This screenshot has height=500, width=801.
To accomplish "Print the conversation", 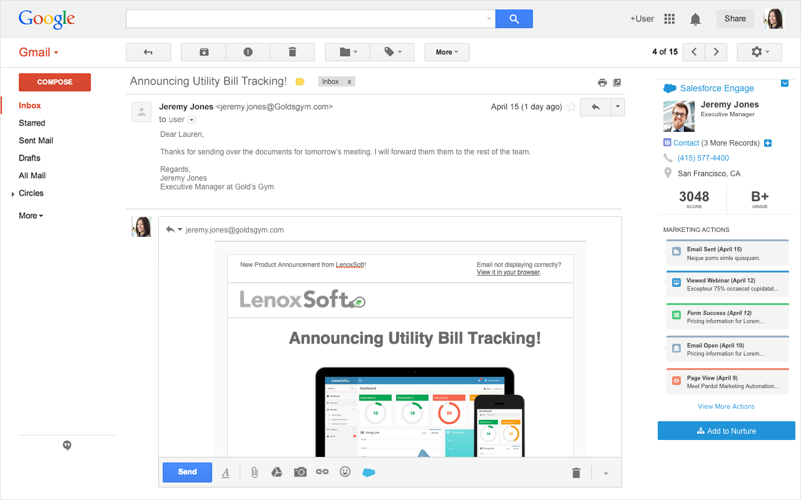I will point(602,82).
